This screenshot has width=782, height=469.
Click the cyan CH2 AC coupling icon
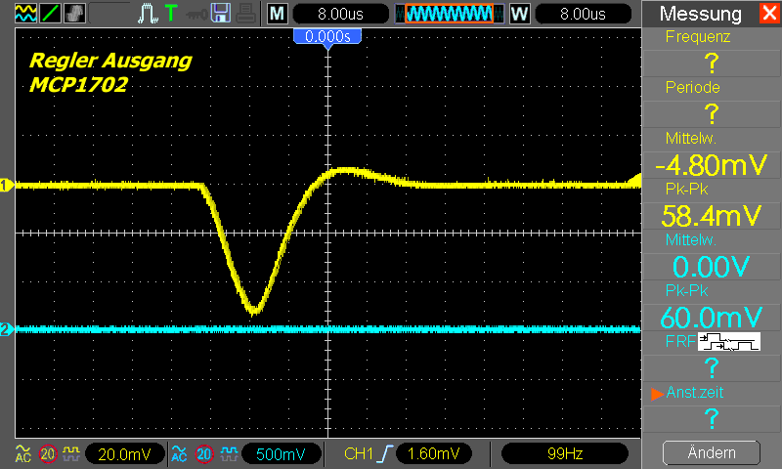coord(179,453)
